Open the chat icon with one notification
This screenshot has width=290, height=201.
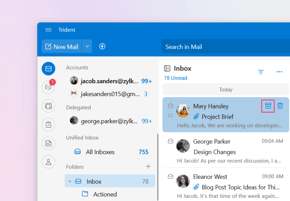pos(48,87)
